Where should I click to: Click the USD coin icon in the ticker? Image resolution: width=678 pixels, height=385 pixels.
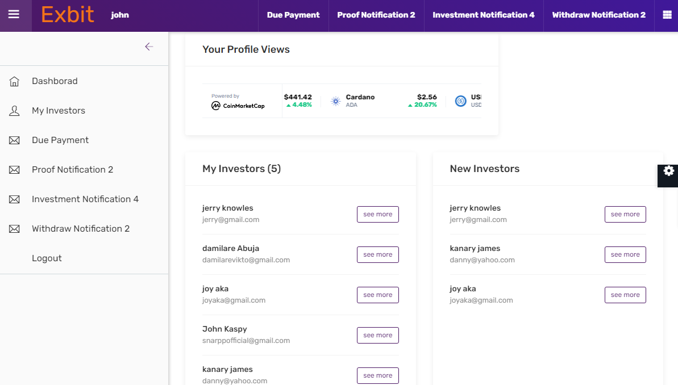(460, 101)
